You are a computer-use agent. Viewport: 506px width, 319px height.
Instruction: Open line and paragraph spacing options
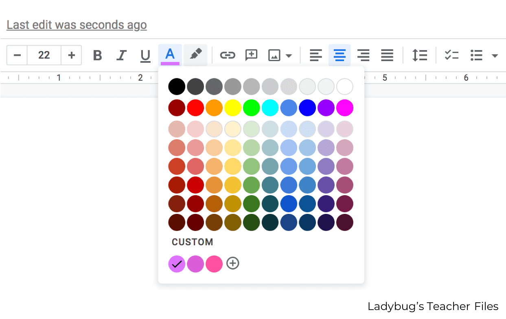420,55
